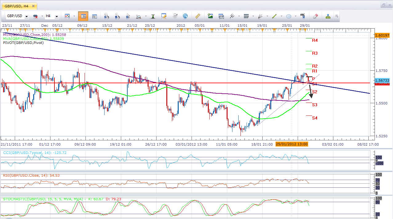Close the GBP/USD, H4 tab
393x219 pixels.
(x=33, y=6)
